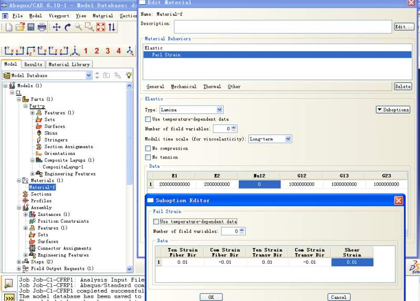Screen dimensions: 420x301
Task: Switch to the Material Library tab
Action: (x=69, y=64)
